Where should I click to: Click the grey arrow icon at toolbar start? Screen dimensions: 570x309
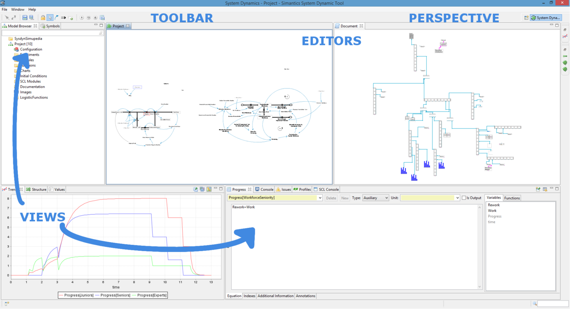pyautogui.click(x=7, y=18)
